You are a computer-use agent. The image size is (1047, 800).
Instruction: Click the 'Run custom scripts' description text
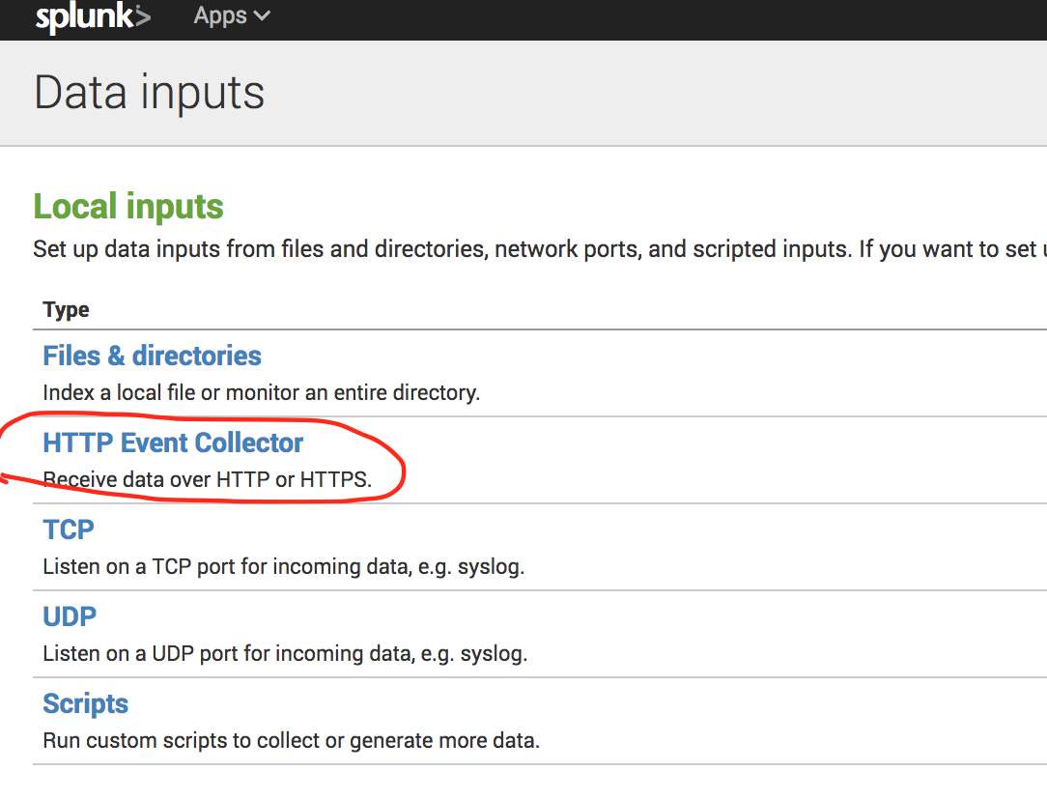(291, 741)
